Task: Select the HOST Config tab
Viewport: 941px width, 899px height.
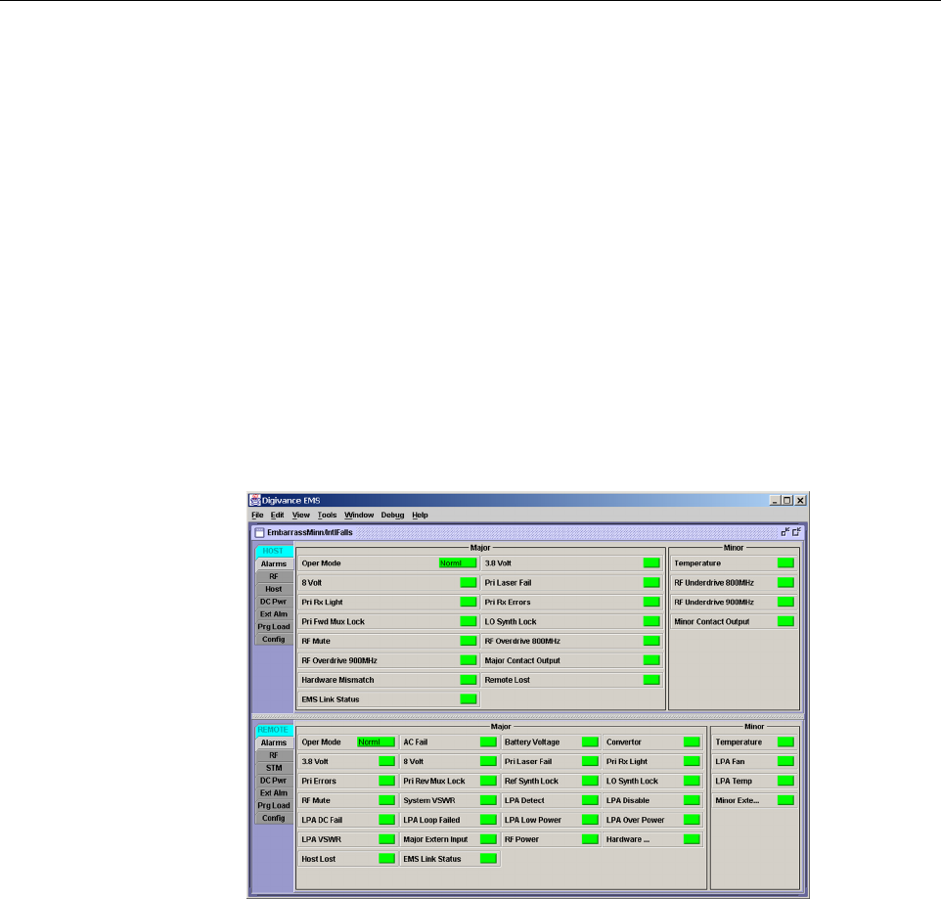Action: tap(274, 640)
